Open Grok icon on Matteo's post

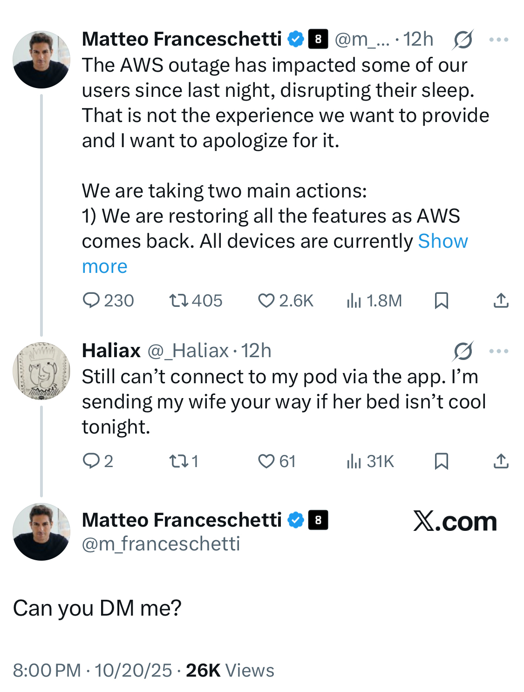click(x=463, y=40)
